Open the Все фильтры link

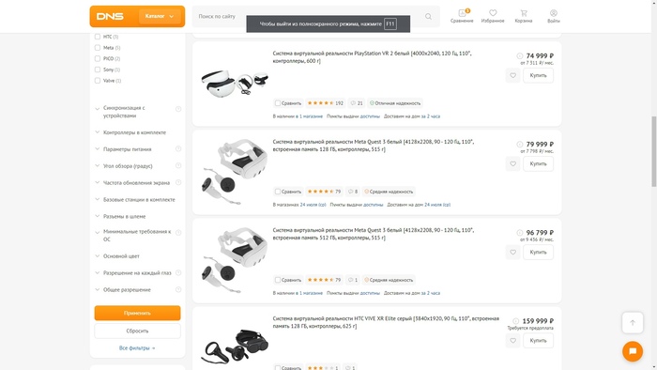pyautogui.click(x=137, y=347)
